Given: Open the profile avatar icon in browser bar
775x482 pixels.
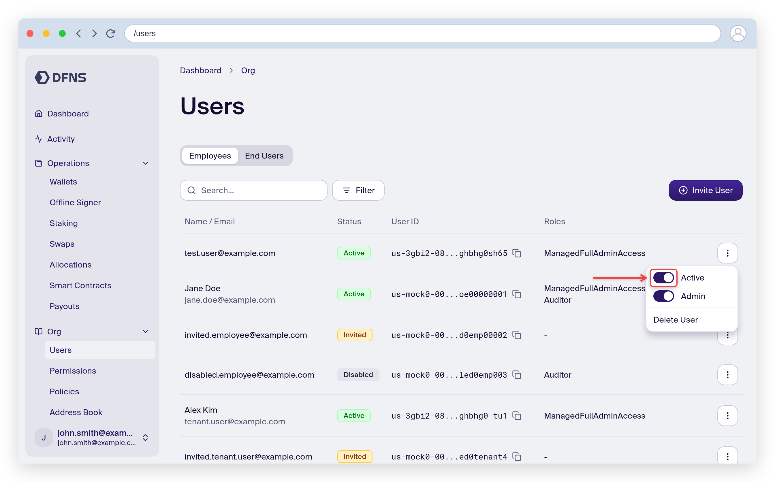Looking at the screenshot, I should click(738, 33).
